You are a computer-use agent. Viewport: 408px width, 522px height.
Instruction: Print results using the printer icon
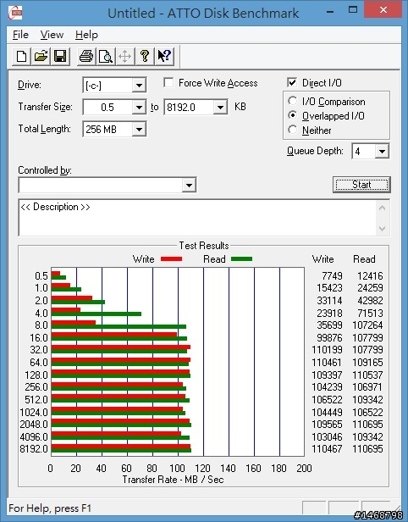[86, 56]
